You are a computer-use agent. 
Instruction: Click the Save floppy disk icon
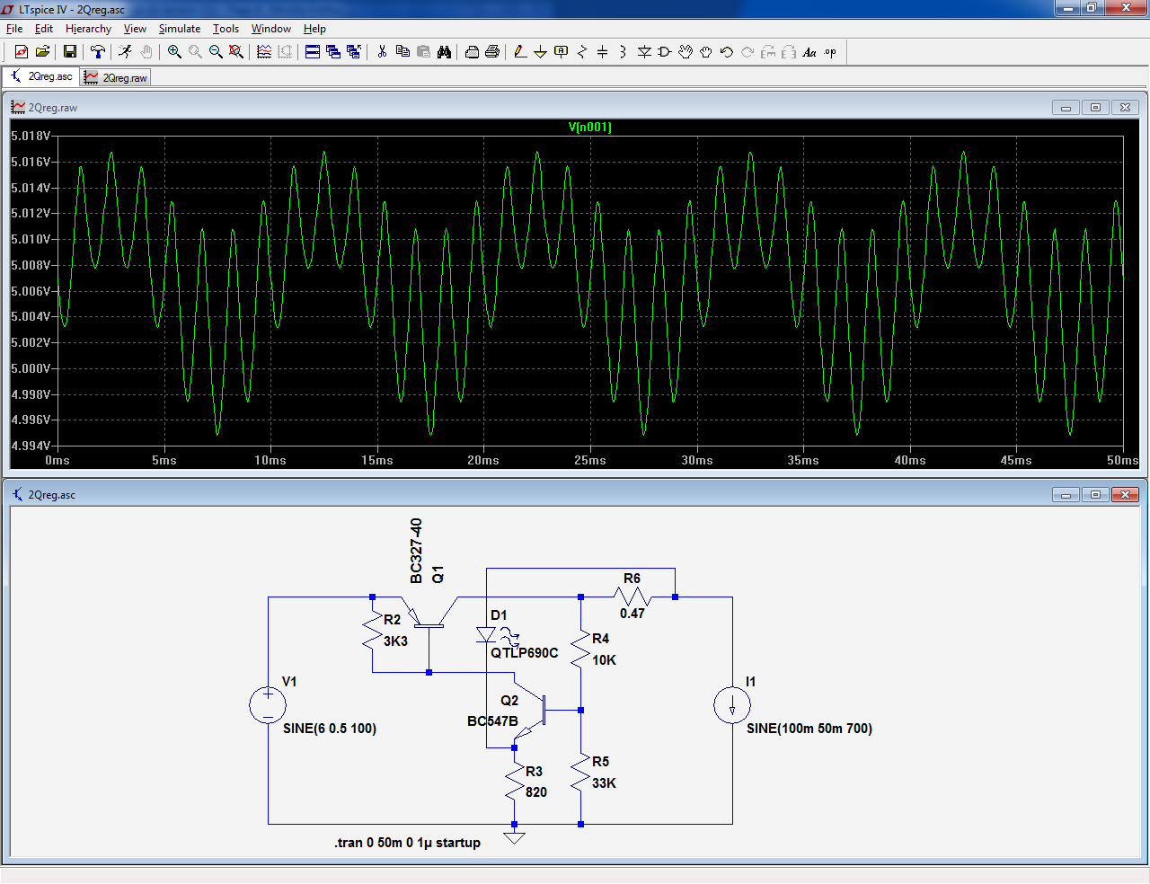69,52
